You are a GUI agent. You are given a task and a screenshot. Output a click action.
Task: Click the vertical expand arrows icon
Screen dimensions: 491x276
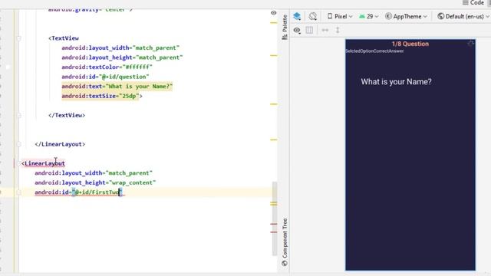(x=338, y=30)
